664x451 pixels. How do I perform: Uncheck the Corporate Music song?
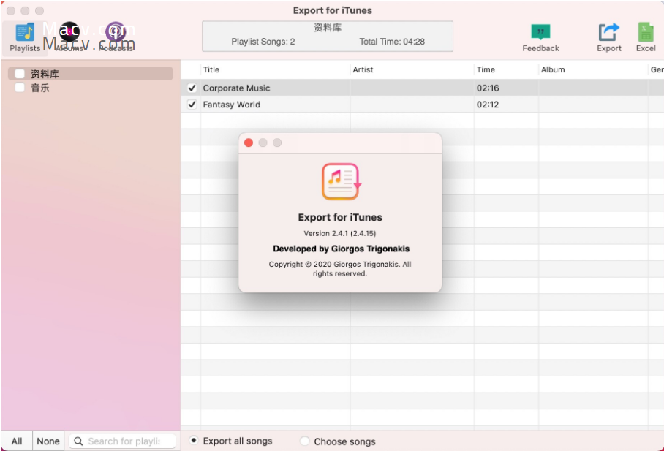pyautogui.click(x=191, y=88)
